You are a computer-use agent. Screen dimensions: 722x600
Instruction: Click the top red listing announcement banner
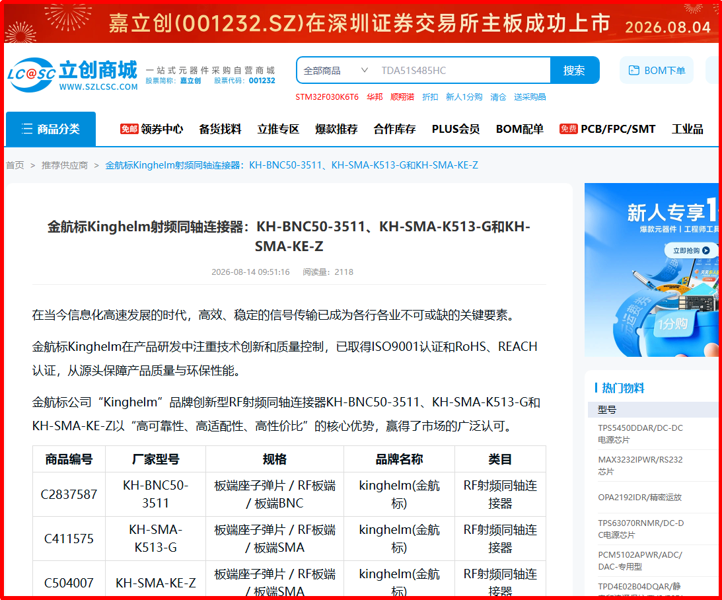361,23
